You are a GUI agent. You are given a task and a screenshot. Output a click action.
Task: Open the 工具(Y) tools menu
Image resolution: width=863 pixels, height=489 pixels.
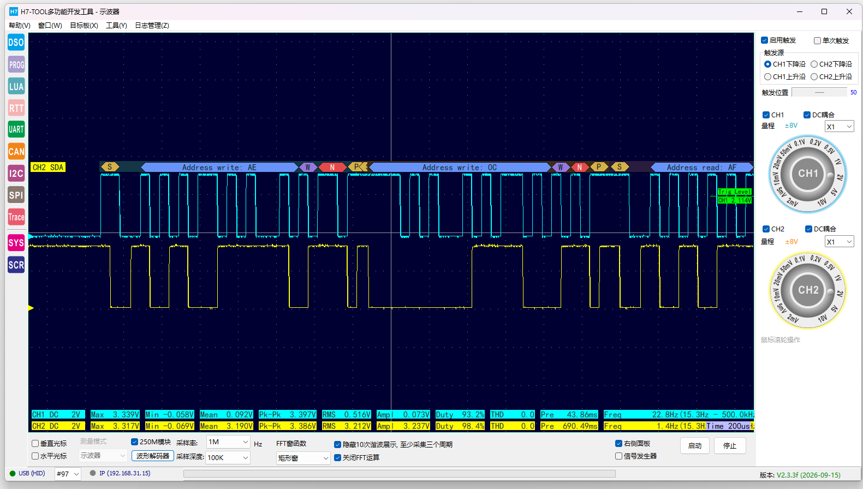[x=116, y=26]
